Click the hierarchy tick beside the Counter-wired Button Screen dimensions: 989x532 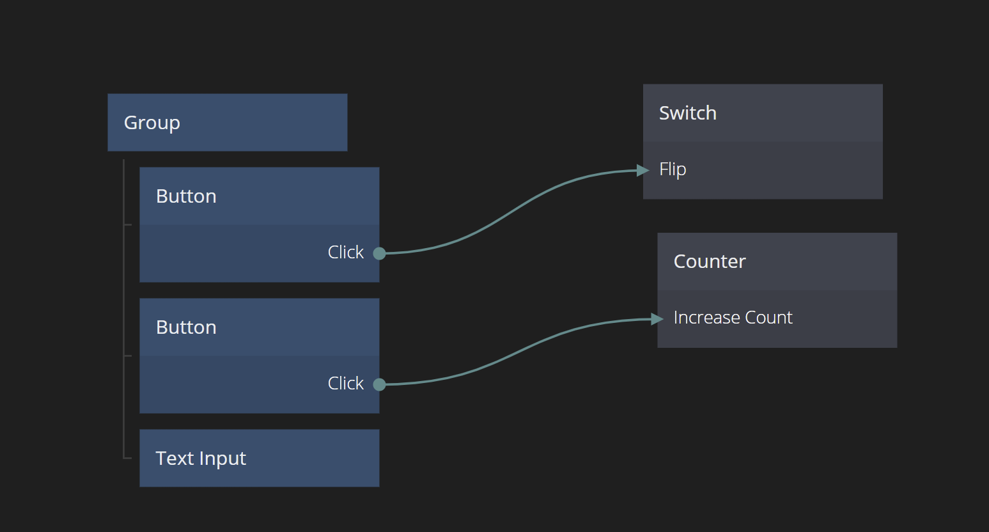pyautogui.click(x=128, y=356)
